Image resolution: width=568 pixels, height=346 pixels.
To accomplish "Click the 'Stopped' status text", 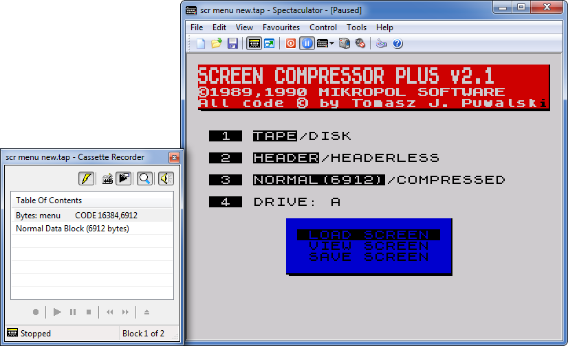I will pyautogui.click(x=36, y=334).
